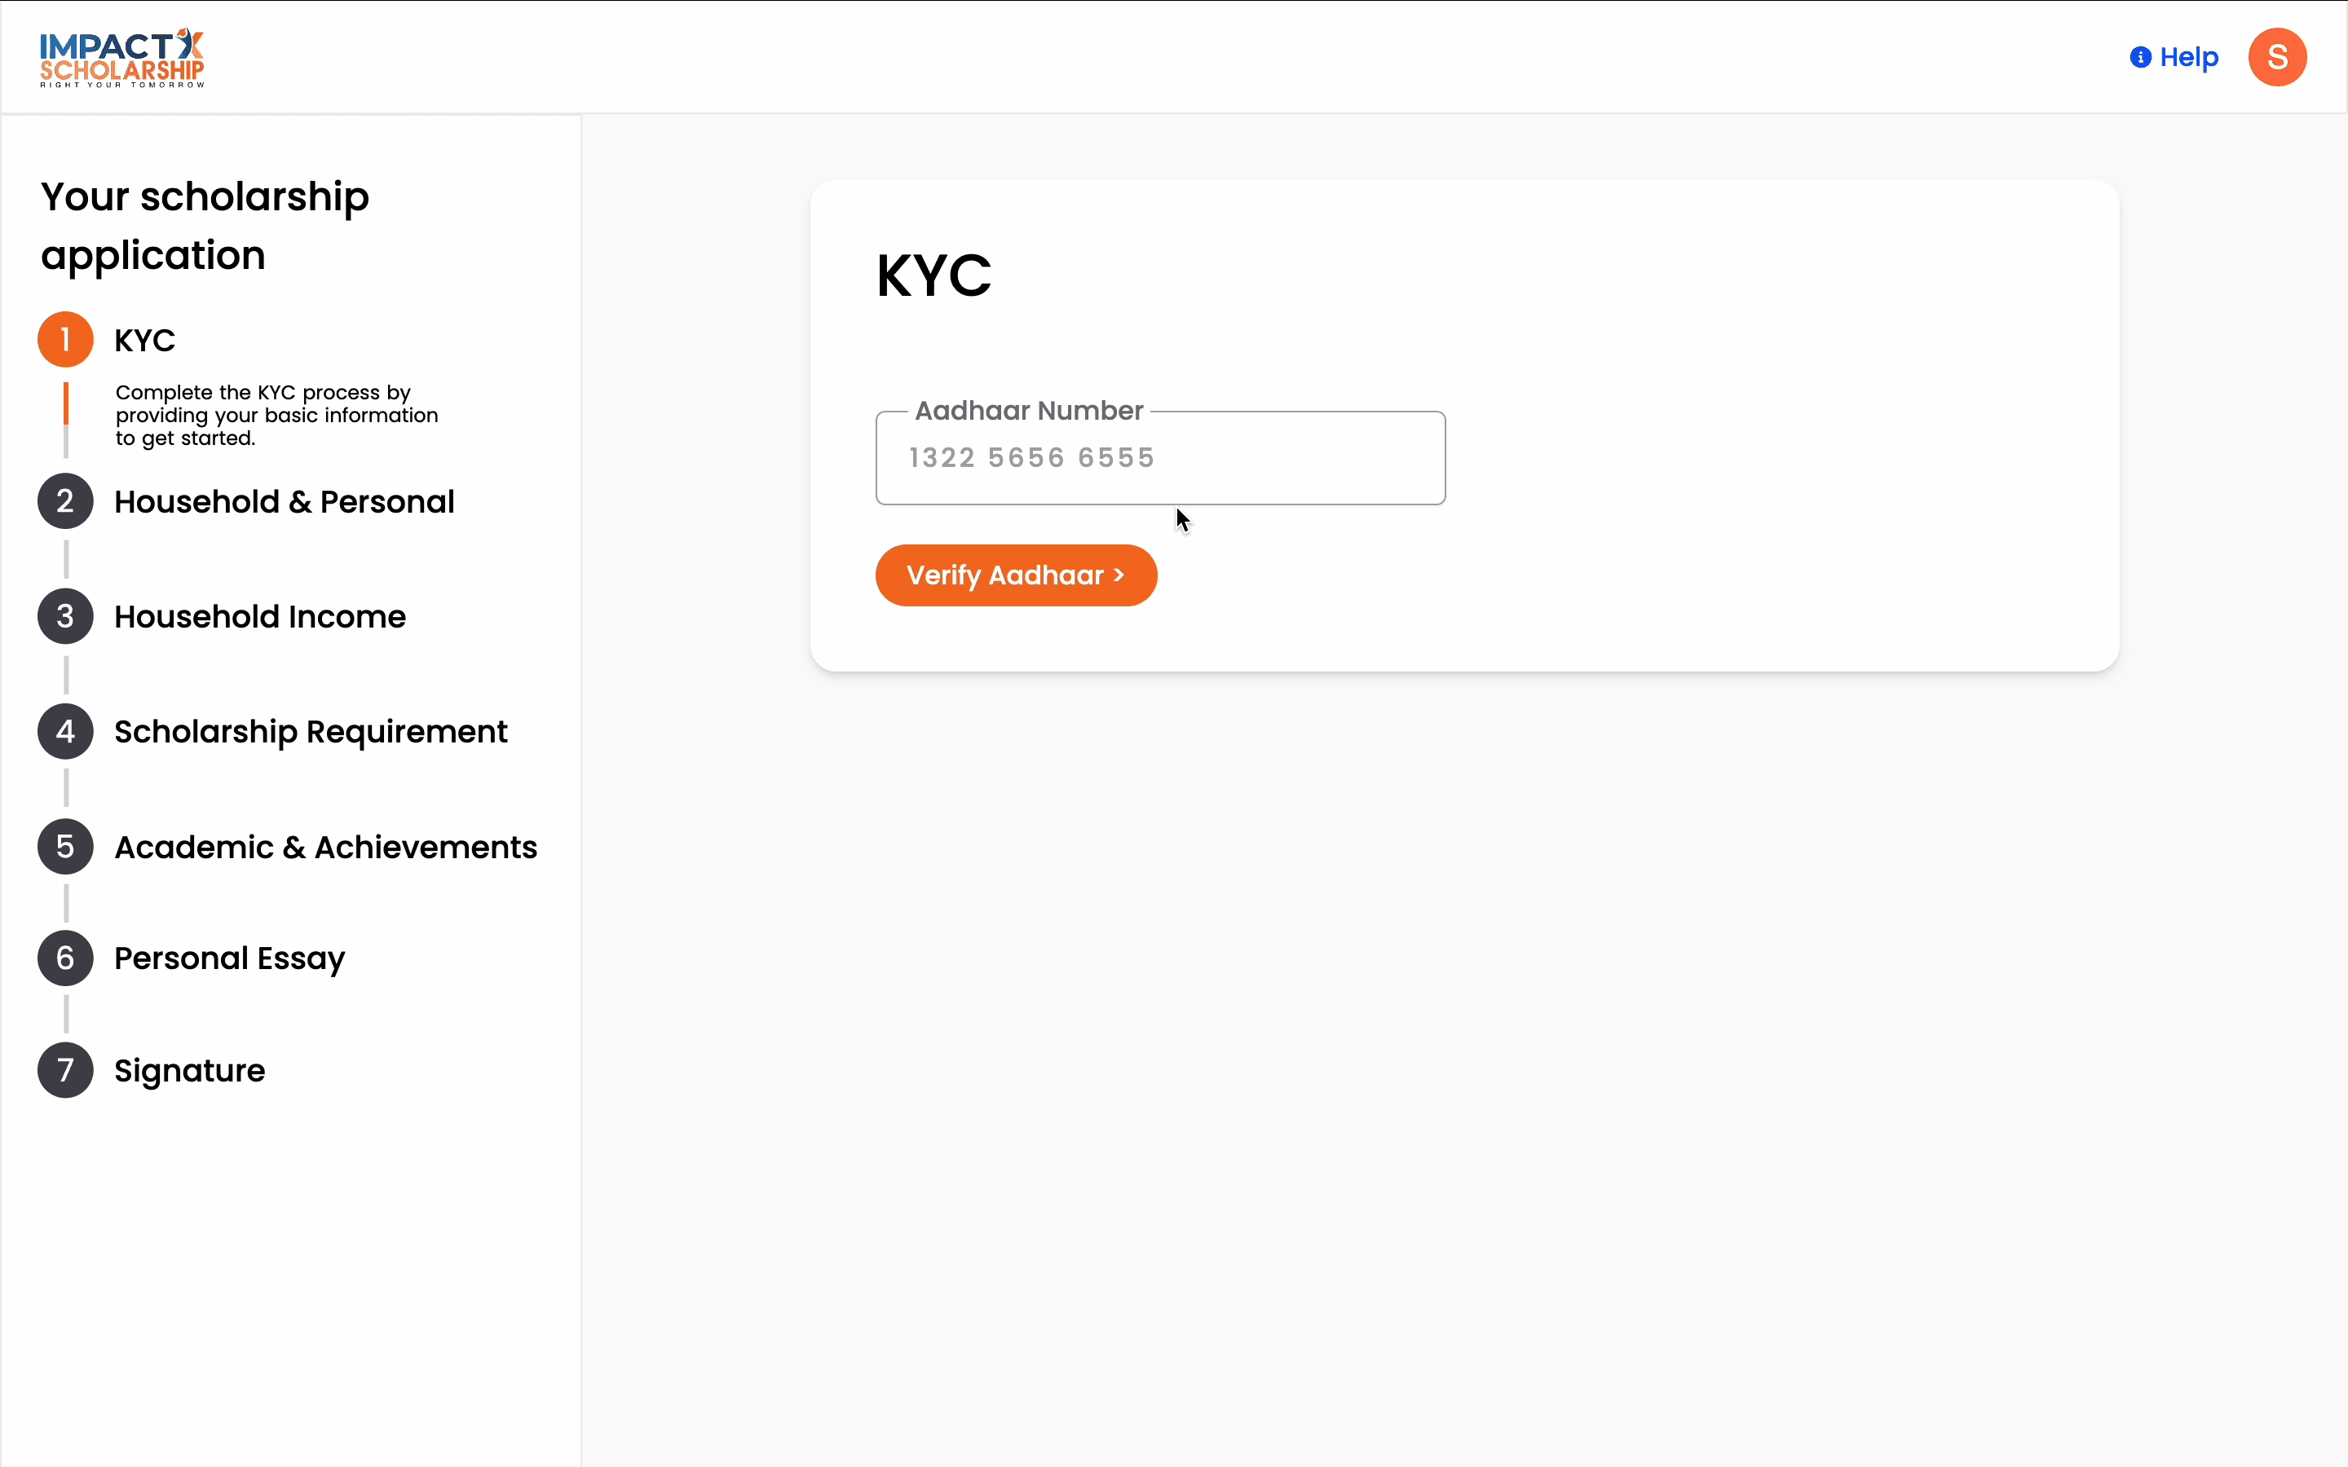Open the Household Income step
The width and height of the screenshot is (2348, 1467).
tap(260, 617)
